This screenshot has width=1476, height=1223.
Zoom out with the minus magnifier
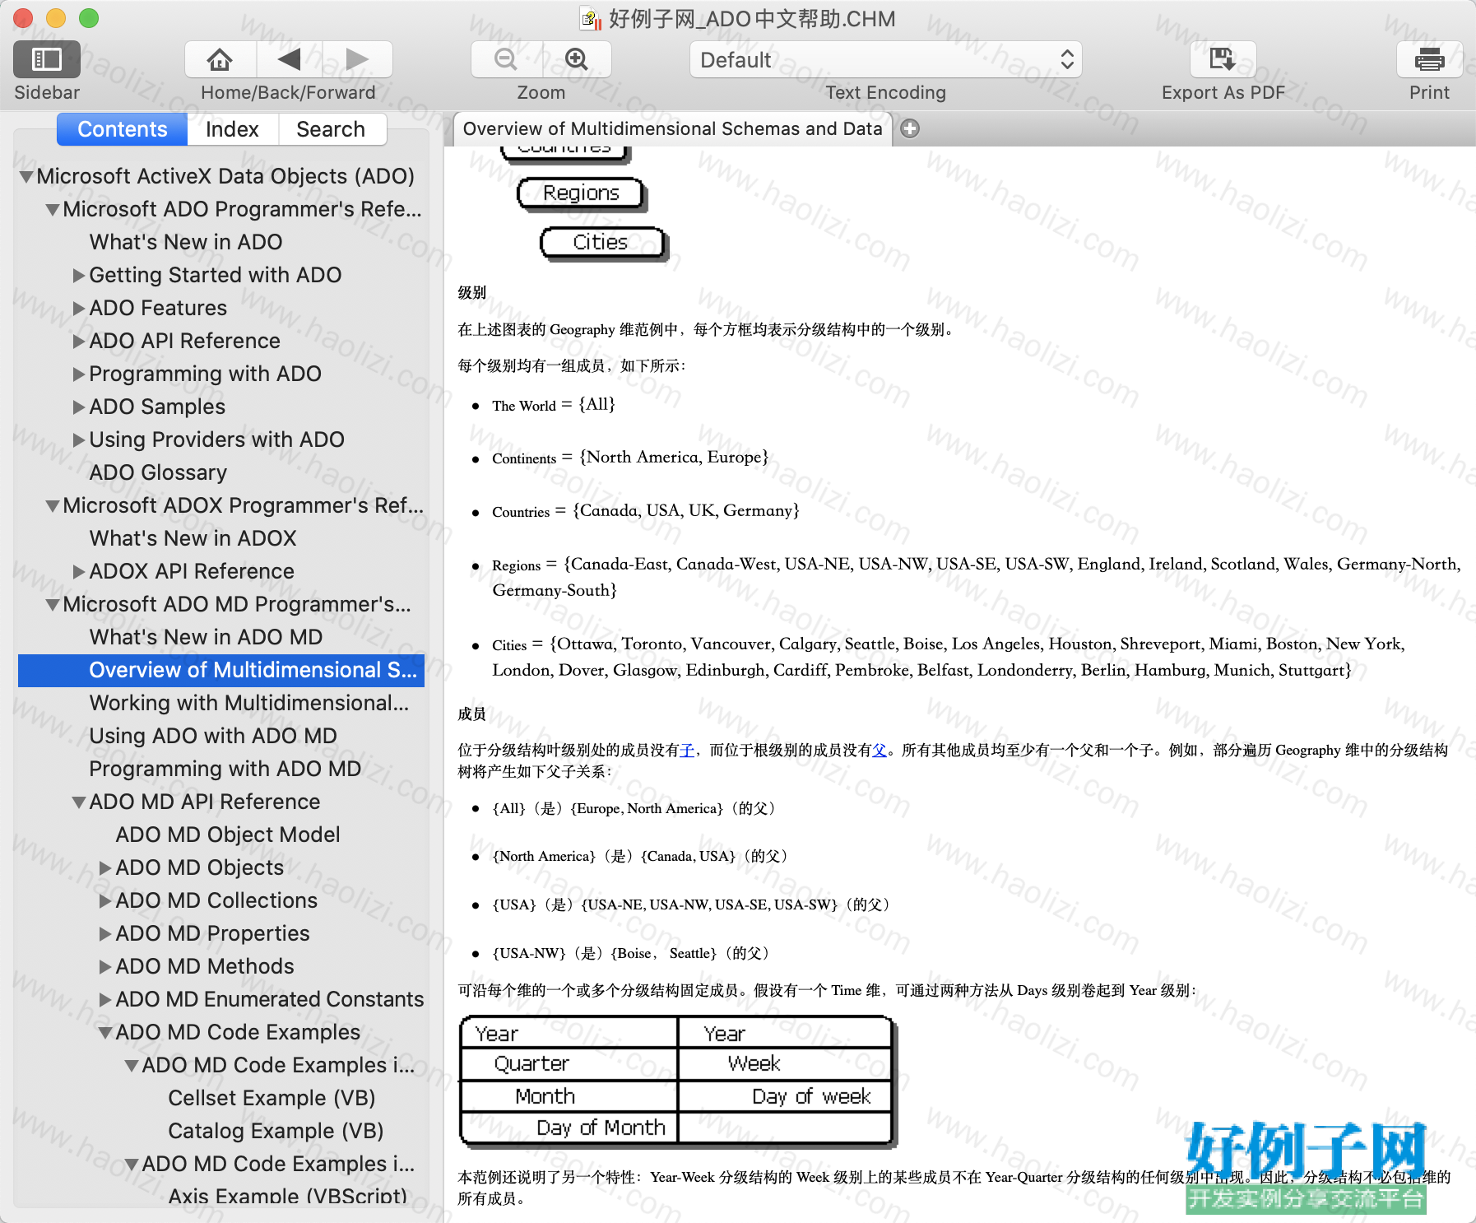pos(506,59)
